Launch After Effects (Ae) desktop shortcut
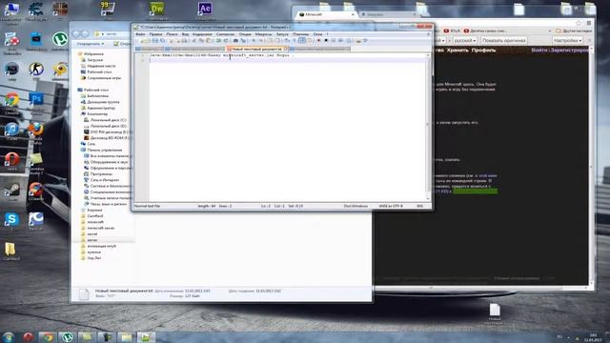610x343 pixels. (205, 10)
